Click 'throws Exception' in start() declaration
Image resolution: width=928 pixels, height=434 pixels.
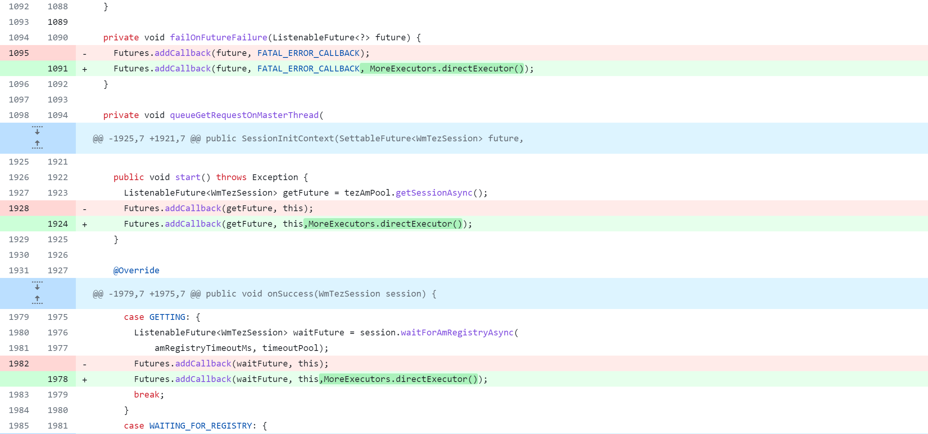pyautogui.click(x=257, y=177)
